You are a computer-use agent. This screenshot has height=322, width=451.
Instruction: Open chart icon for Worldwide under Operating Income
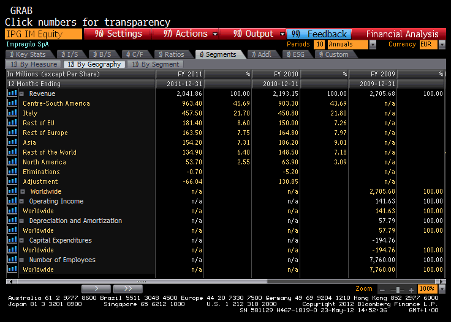(x=12, y=211)
